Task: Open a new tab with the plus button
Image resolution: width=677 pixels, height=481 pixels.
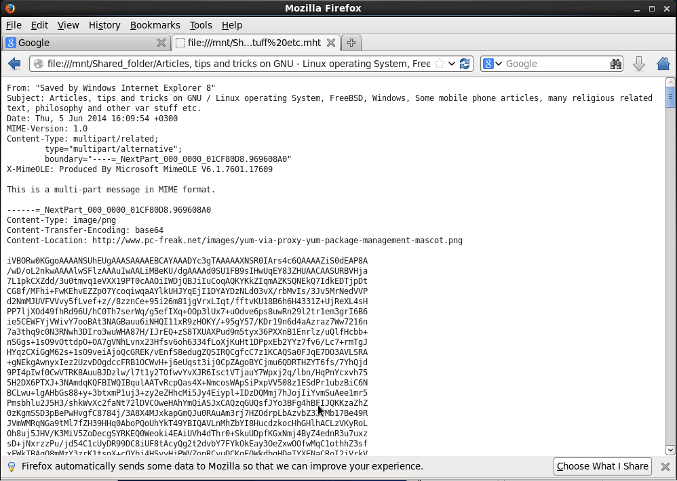Action: [350, 41]
